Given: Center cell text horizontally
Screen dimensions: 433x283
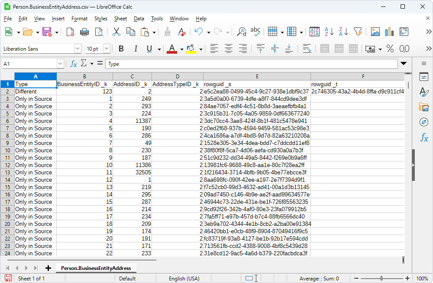Looking at the screenshot, I should click(229, 49).
